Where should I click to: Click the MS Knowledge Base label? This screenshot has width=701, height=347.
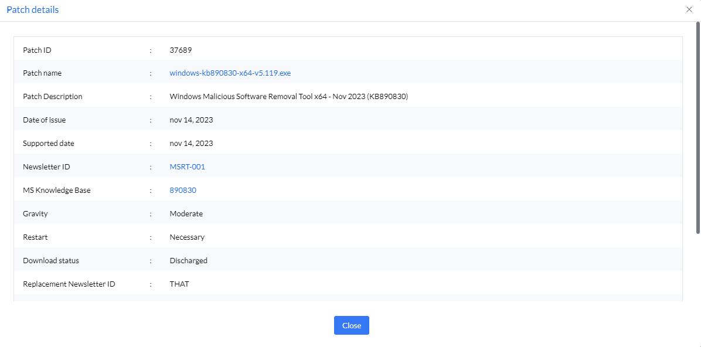pyautogui.click(x=56, y=190)
